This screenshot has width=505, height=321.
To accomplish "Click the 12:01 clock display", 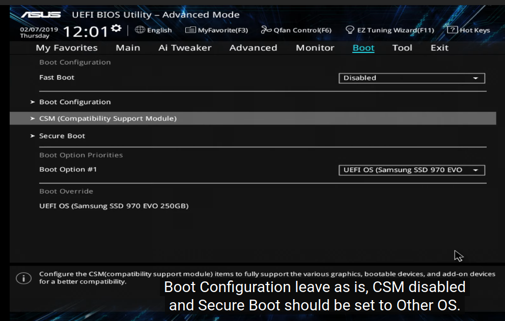I will tap(86, 32).
